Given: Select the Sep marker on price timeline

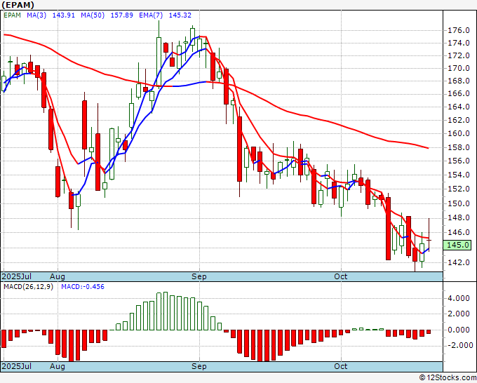Looking at the screenshot, I should (200, 276).
